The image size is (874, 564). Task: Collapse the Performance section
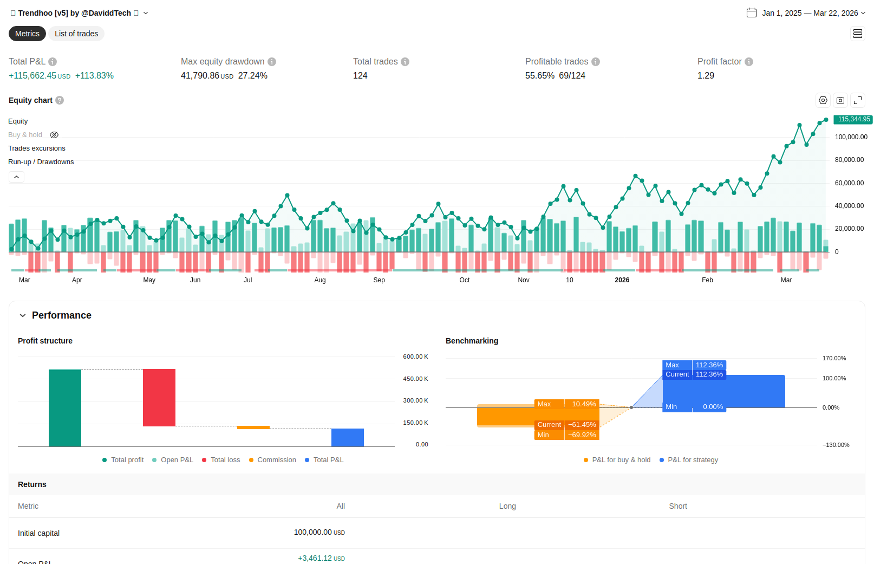(x=23, y=315)
